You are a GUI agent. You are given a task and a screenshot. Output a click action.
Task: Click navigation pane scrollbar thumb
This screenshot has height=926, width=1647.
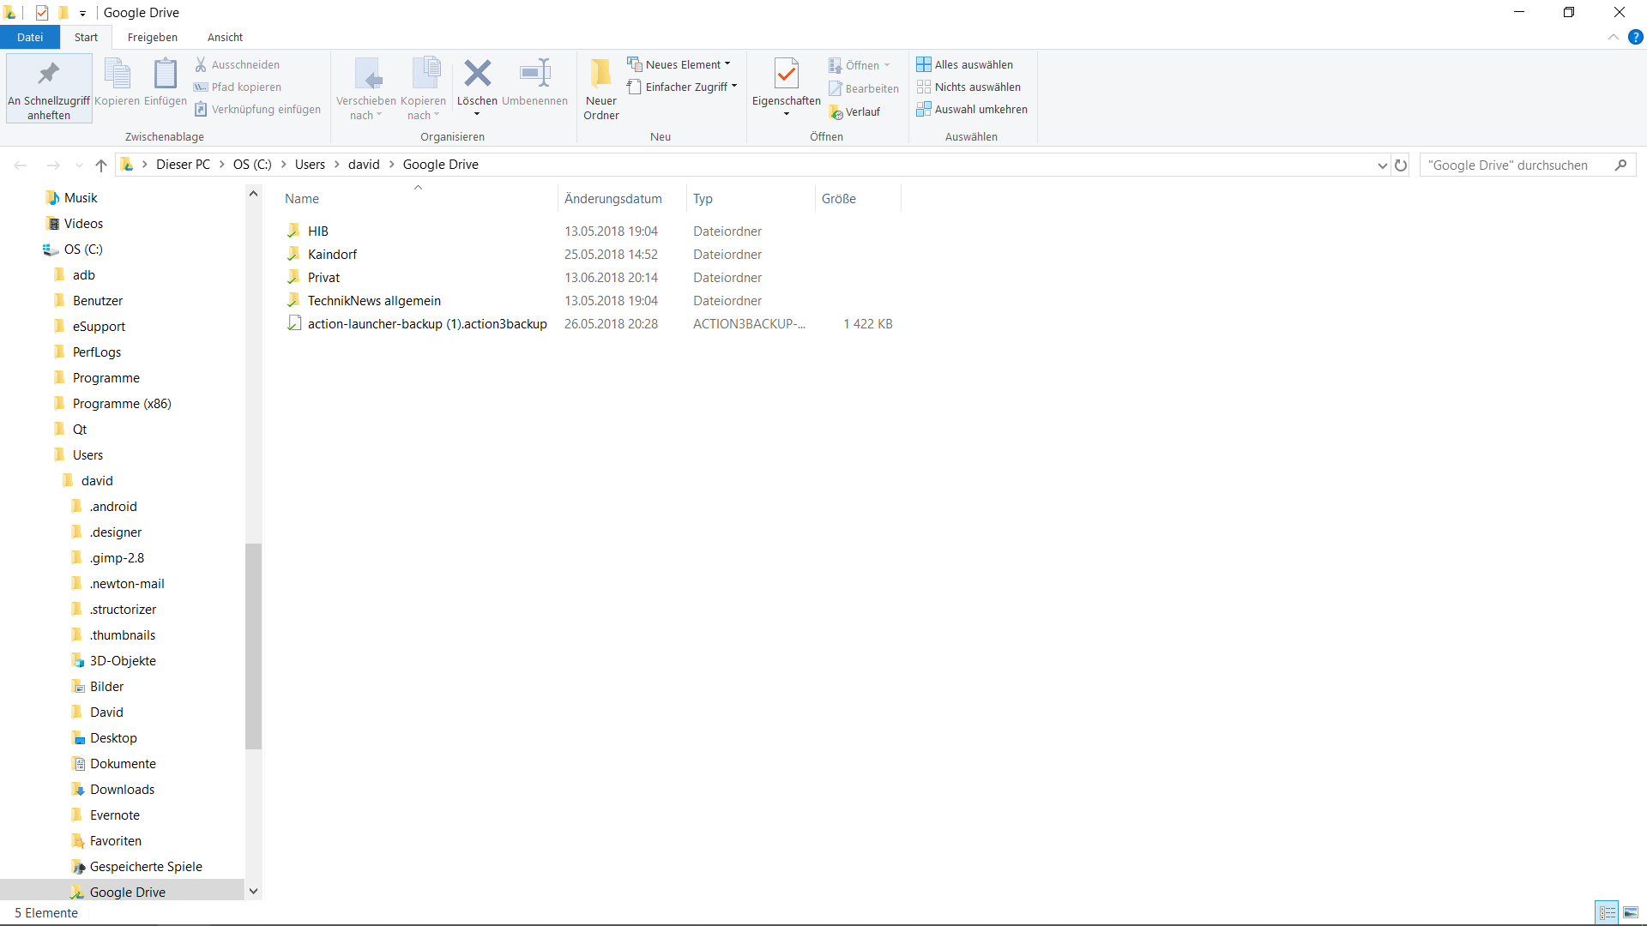click(x=253, y=646)
